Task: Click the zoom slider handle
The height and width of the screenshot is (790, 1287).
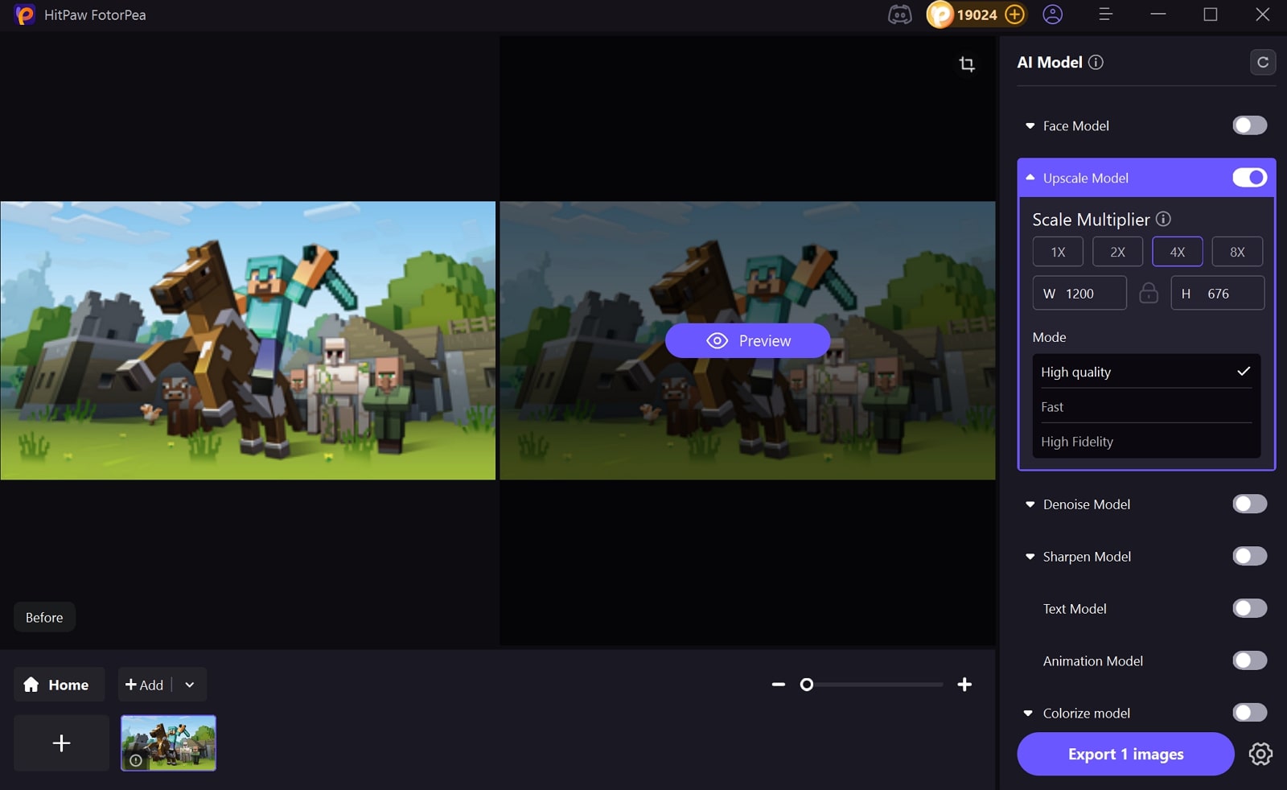Action: tap(807, 685)
